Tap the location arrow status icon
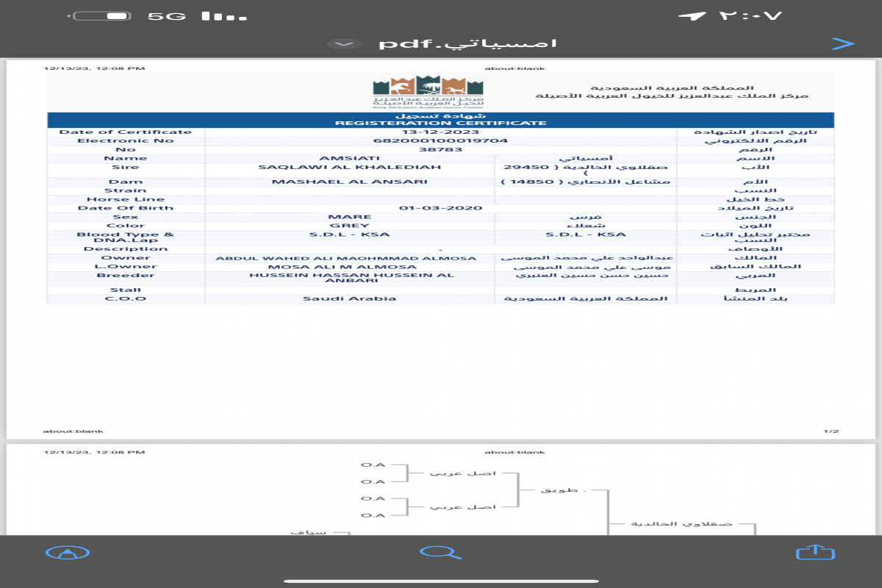Image resolution: width=882 pixels, height=588 pixels. 693,15
